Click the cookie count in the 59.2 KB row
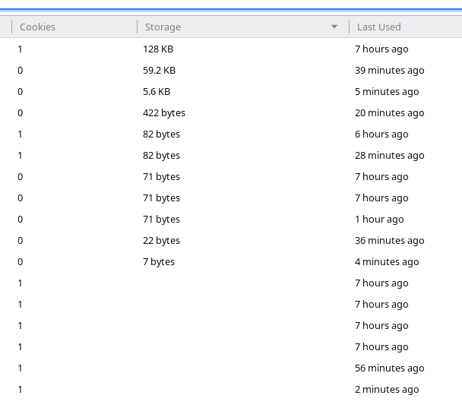 [x=20, y=71]
